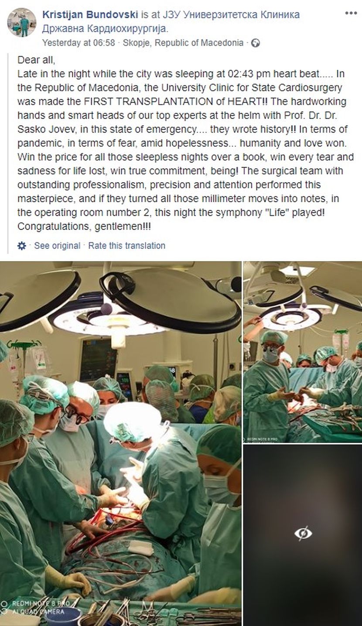Click the 'Dear all,' opening line
Image resolution: width=362 pixels, height=626 pixels.
pyautogui.click(x=37, y=60)
